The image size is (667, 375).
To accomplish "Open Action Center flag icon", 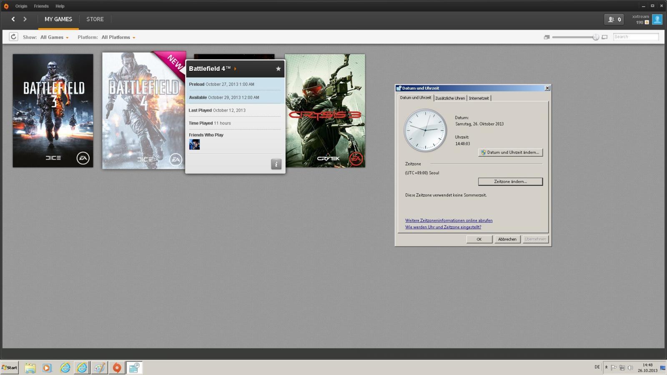I will pyautogui.click(x=614, y=367).
